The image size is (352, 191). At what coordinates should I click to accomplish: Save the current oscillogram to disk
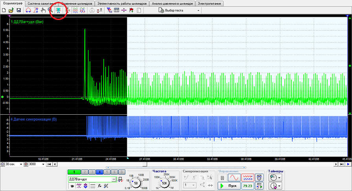click(18, 10)
